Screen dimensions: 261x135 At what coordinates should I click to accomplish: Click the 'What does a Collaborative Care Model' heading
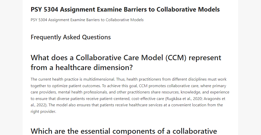126,63
